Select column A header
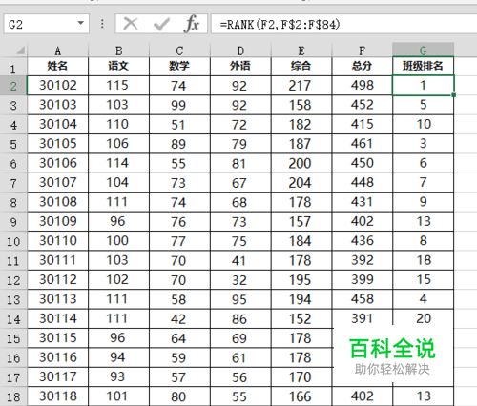This screenshot has width=477, height=406. coord(57,51)
